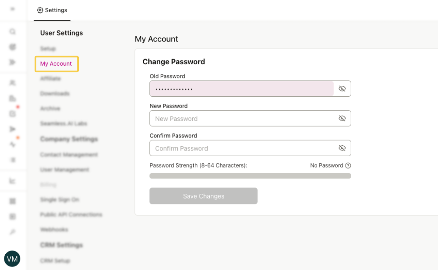Click the password strength bar
Viewport: 438px width, 270px height.
click(250, 175)
